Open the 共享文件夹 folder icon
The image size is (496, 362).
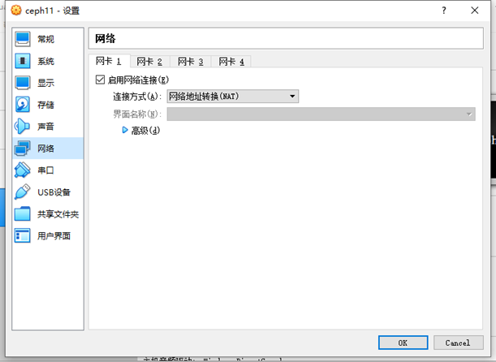[x=23, y=214]
